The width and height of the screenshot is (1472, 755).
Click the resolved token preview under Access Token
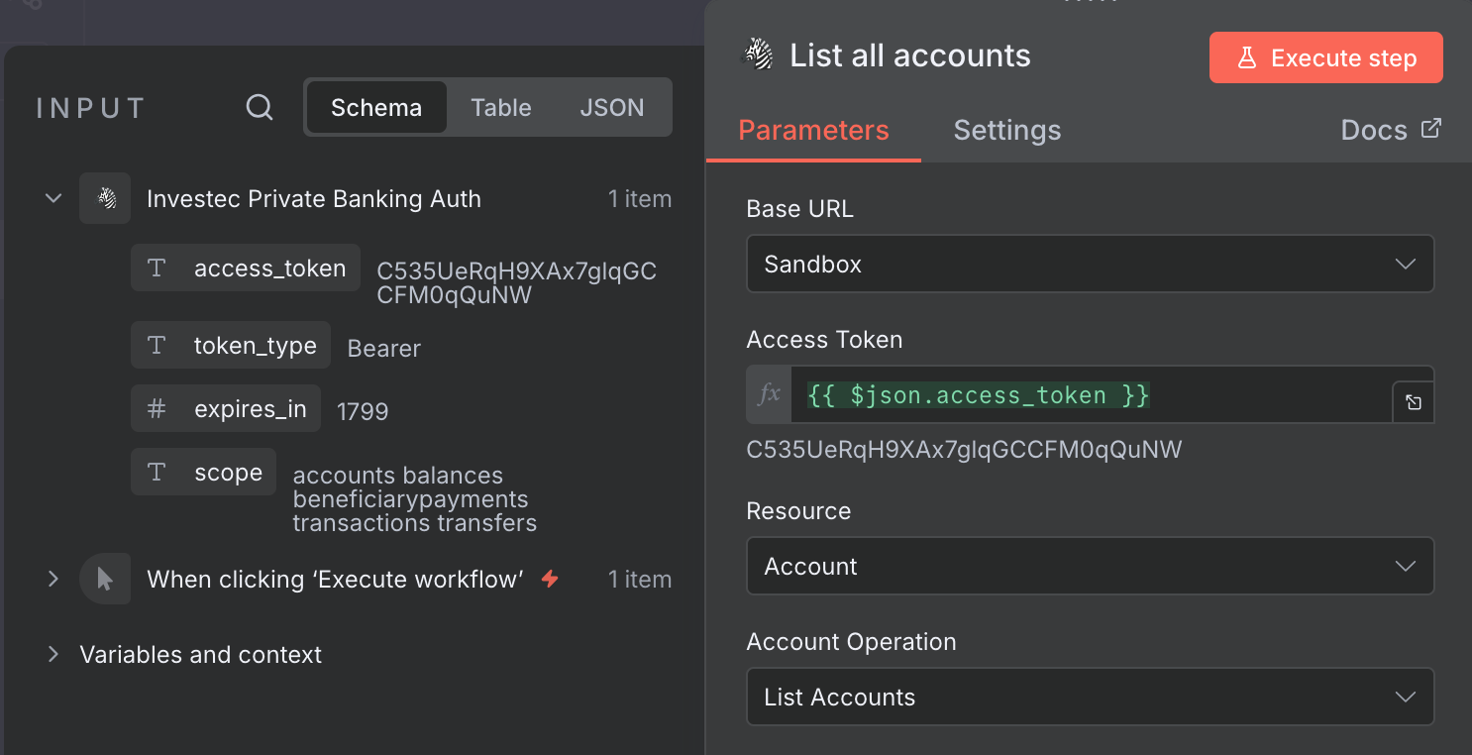pos(964,450)
